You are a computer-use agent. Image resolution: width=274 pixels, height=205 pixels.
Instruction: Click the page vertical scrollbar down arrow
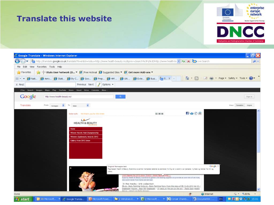point(258,189)
